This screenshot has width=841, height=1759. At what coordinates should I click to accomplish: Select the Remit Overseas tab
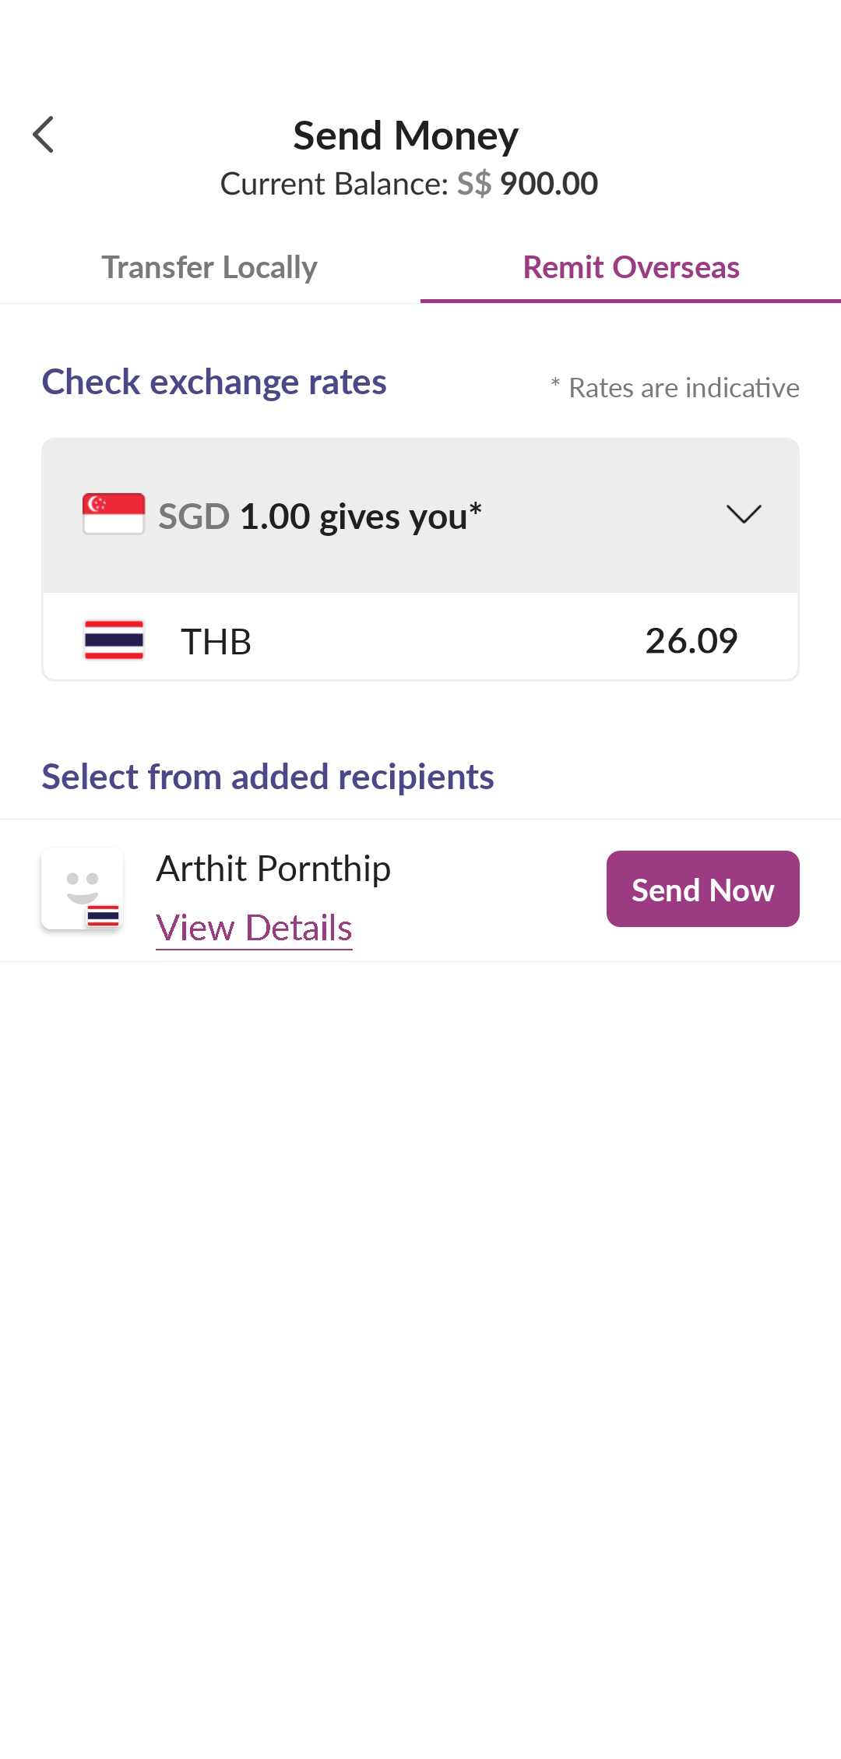(631, 267)
